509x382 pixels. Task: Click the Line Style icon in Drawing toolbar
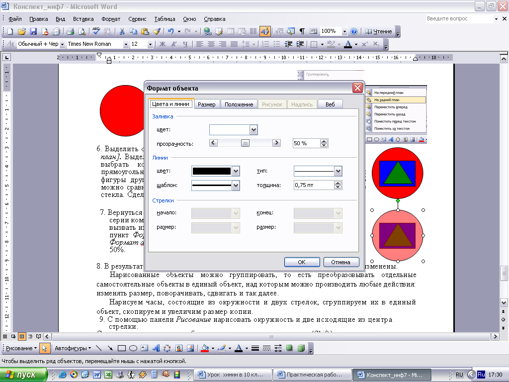point(255,348)
